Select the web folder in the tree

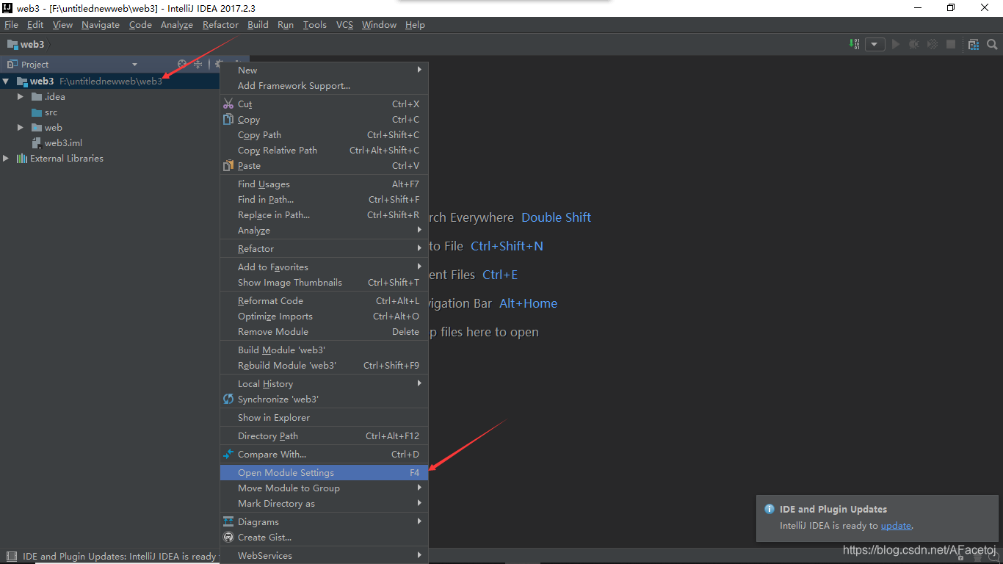pyautogui.click(x=53, y=128)
